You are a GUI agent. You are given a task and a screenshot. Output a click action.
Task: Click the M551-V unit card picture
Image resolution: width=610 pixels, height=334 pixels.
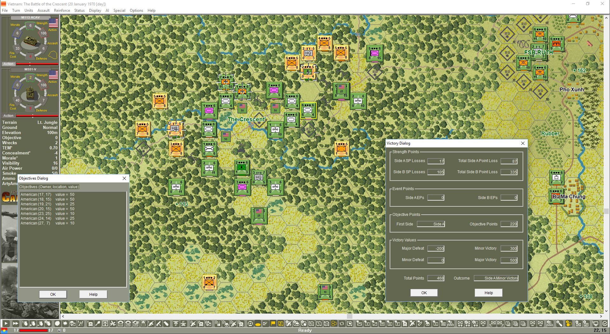click(x=30, y=93)
